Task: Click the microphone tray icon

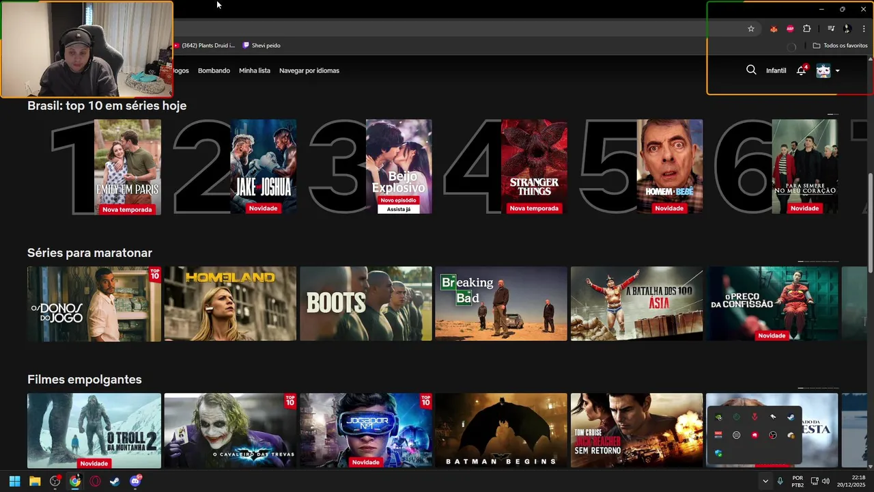Action: 780,481
